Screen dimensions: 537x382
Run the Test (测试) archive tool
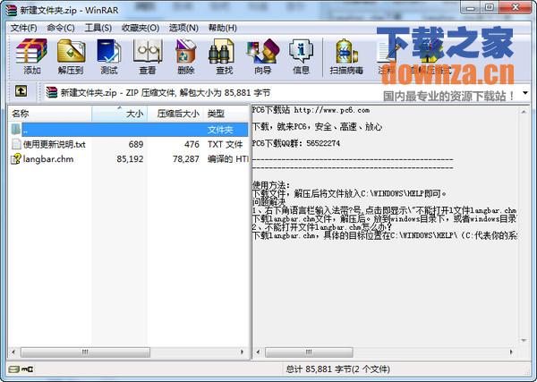109,56
